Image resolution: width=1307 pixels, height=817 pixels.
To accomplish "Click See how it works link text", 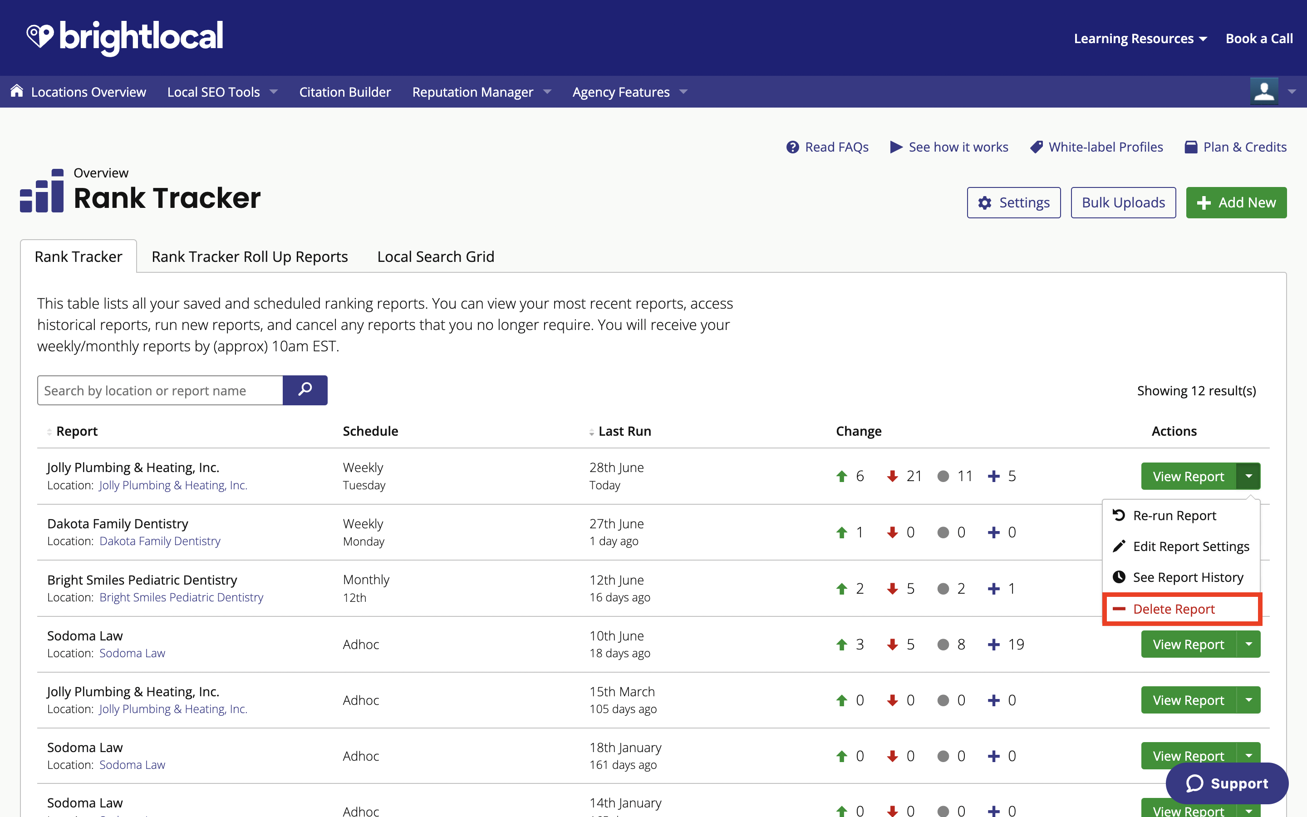I will [958, 147].
